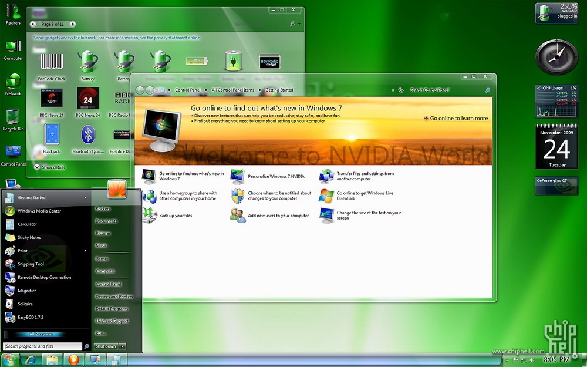
Task: Open Rockers desktop folder icon
Action: tap(13, 14)
